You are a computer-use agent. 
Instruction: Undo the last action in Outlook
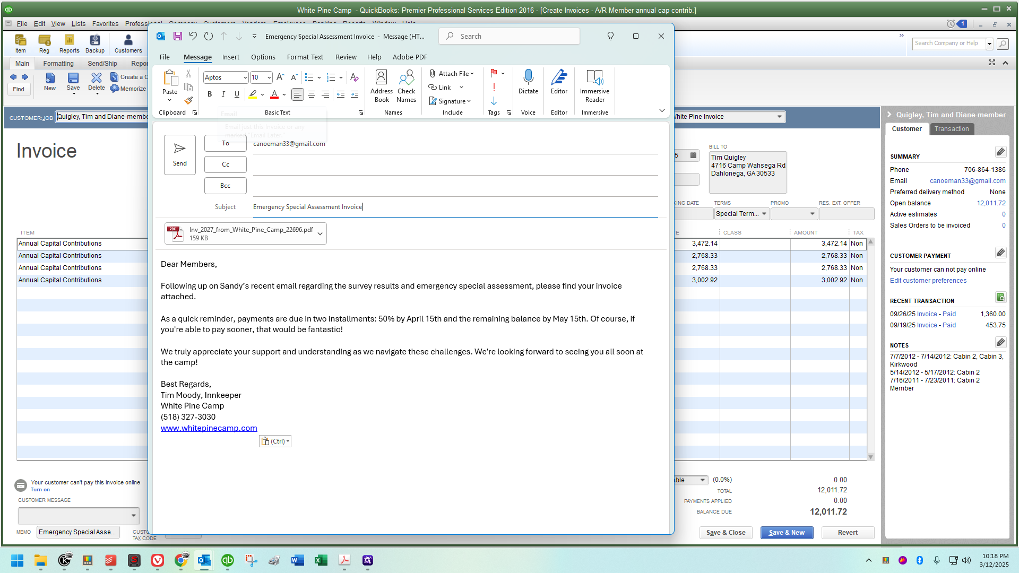click(193, 36)
